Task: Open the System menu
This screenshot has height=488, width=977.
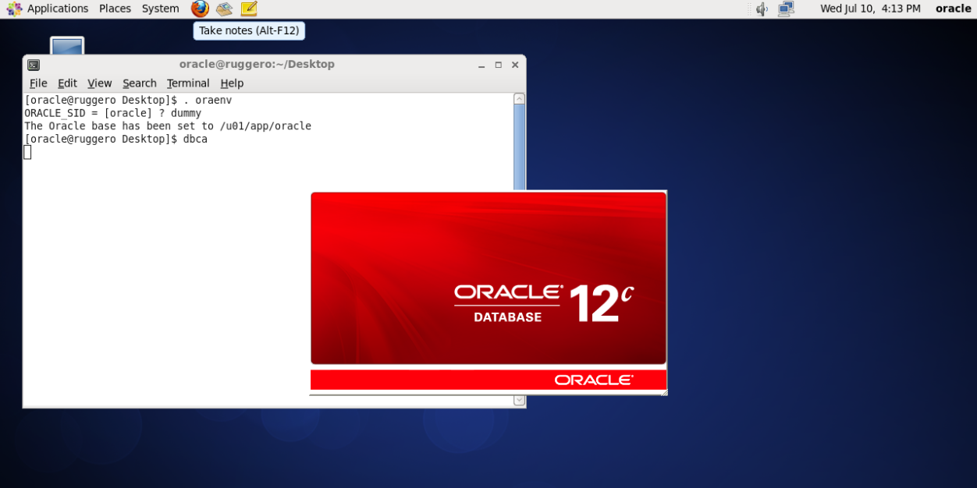Action: [x=160, y=9]
